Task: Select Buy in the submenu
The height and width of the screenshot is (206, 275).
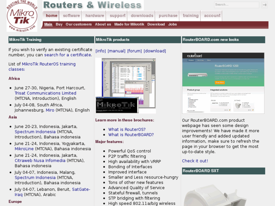Action: [59, 24]
